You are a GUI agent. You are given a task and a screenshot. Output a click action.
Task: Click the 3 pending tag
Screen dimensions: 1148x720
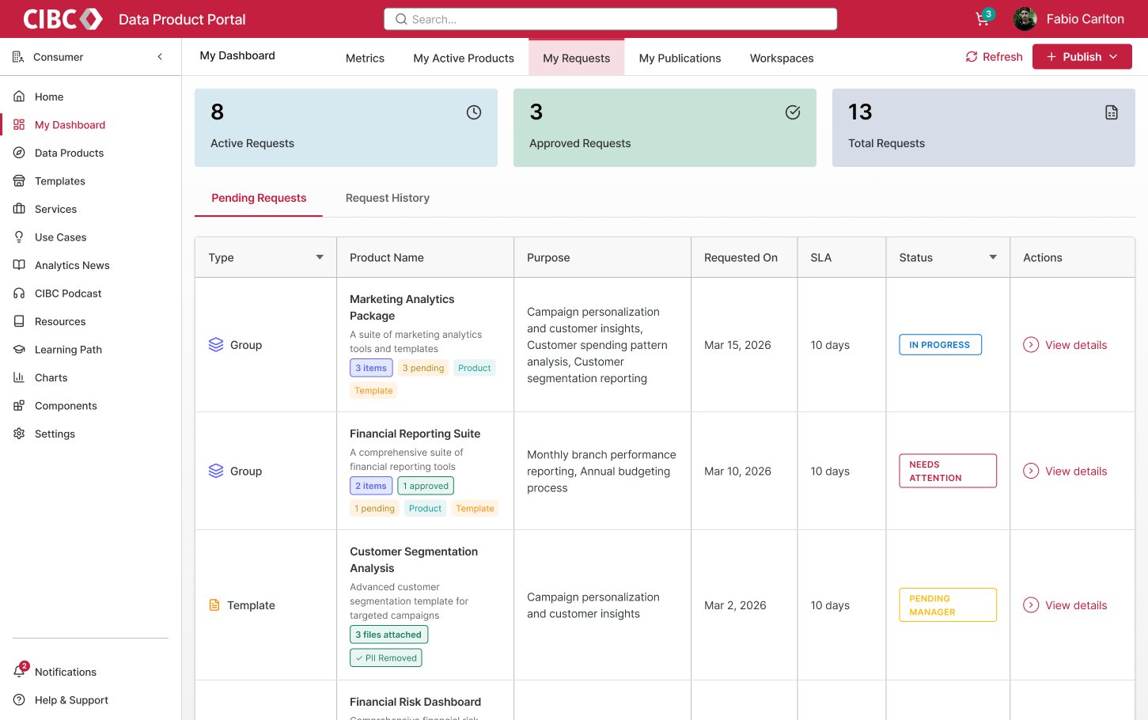(423, 368)
